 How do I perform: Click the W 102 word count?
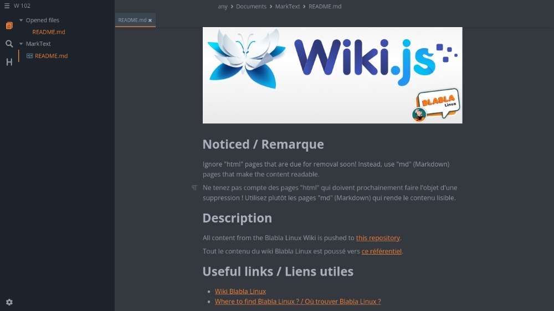[22, 6]
